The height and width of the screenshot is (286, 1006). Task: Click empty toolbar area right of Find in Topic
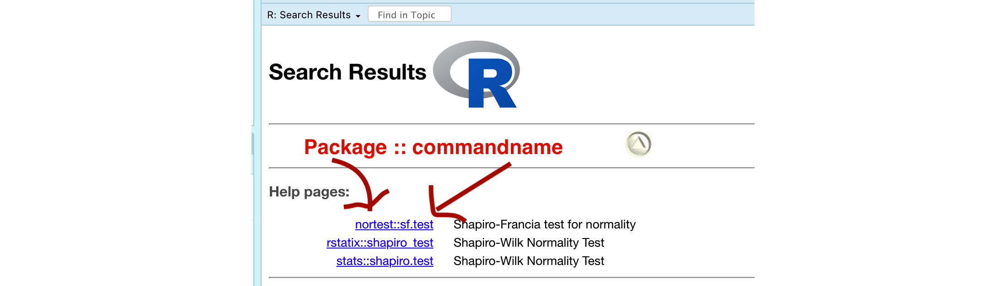click(594, 15)
